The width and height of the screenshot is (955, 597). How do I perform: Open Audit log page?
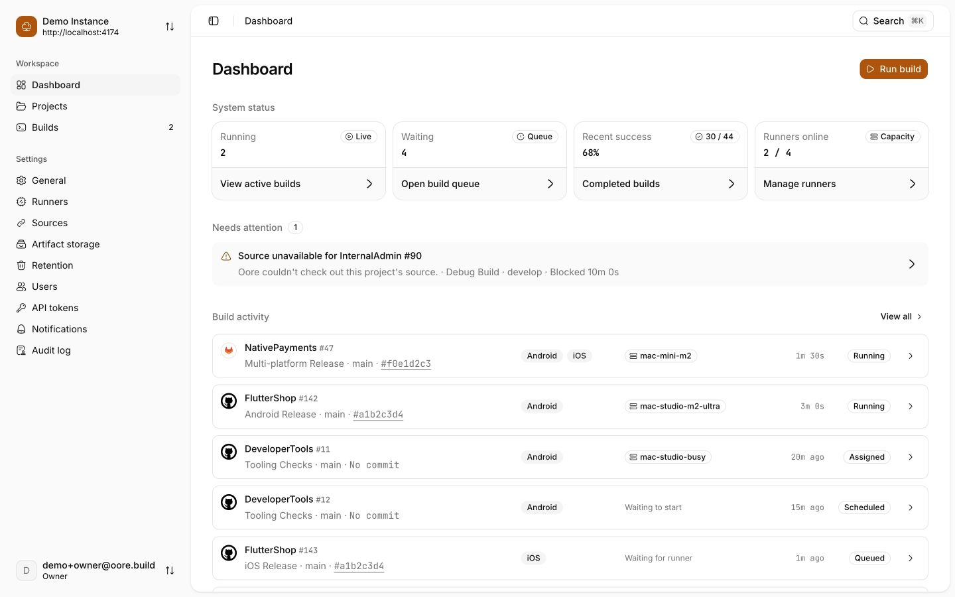tap(95, 350)
